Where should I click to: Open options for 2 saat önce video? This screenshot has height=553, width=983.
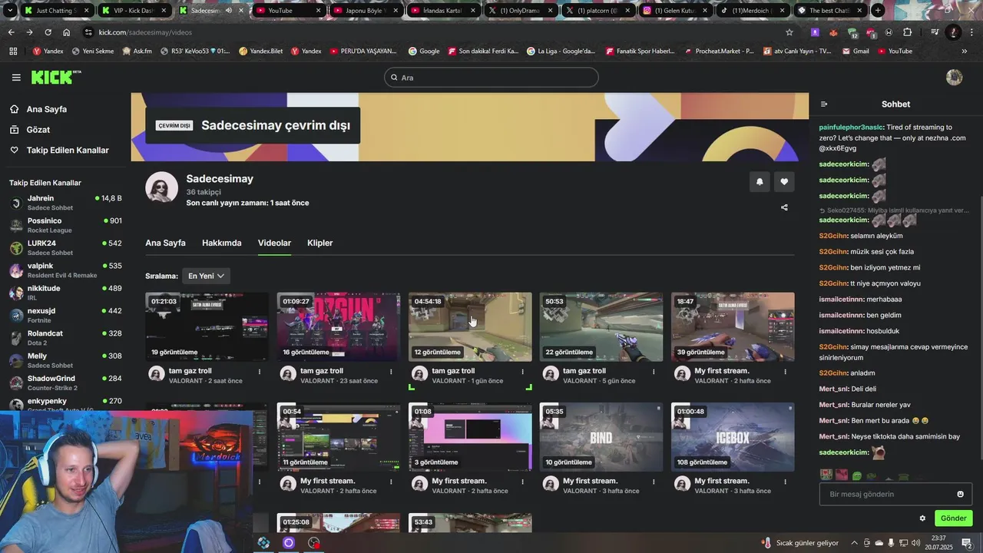click(x=260, y=372)
